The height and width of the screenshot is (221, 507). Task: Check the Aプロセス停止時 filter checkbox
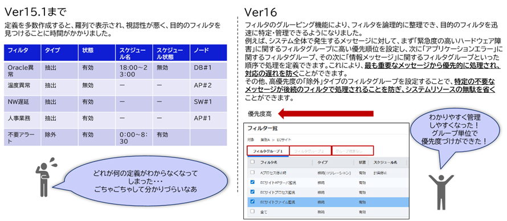click(252, 173)
